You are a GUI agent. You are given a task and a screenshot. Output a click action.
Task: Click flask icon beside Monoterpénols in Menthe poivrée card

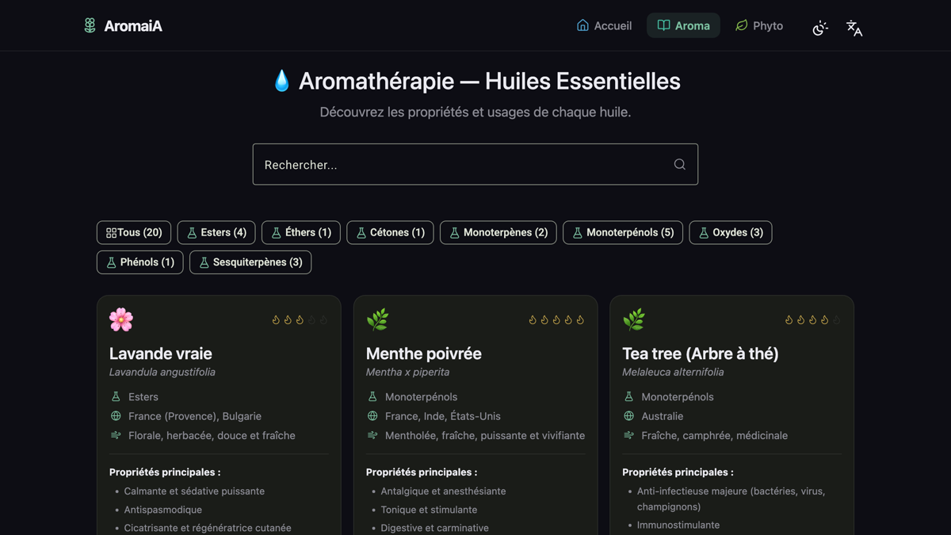tap(372, 396)
